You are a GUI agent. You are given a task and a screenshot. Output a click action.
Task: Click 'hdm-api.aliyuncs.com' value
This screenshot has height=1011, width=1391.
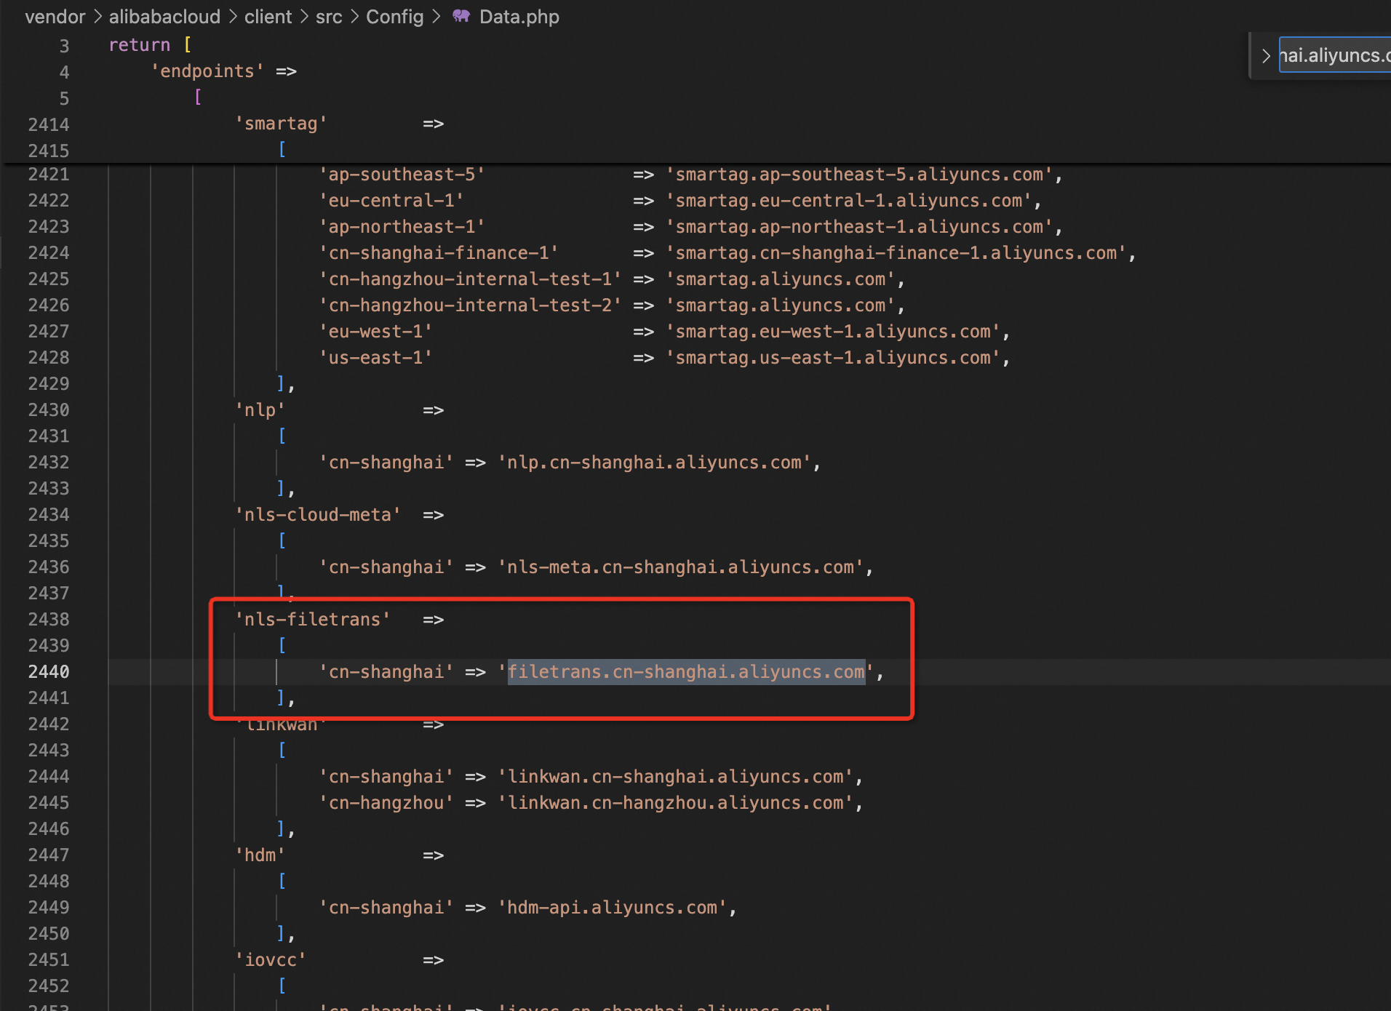[613, 908]
